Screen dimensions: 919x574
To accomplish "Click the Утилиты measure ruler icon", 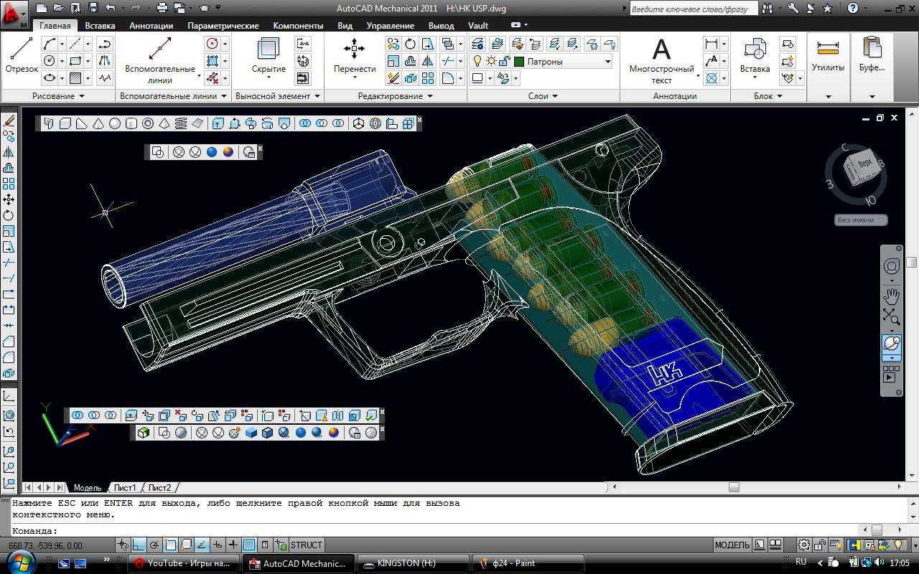I will click(x=828, y=49).
